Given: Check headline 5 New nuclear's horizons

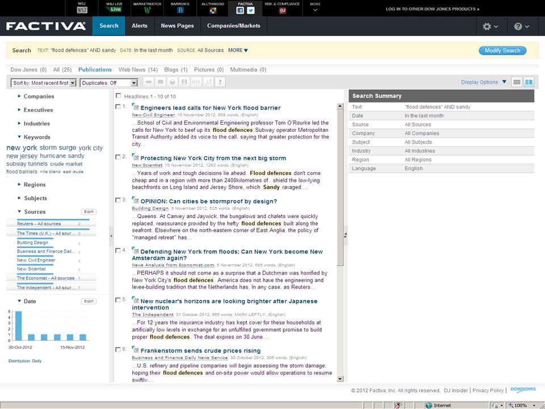Looking at the screenshot, I should pos(118,300).
